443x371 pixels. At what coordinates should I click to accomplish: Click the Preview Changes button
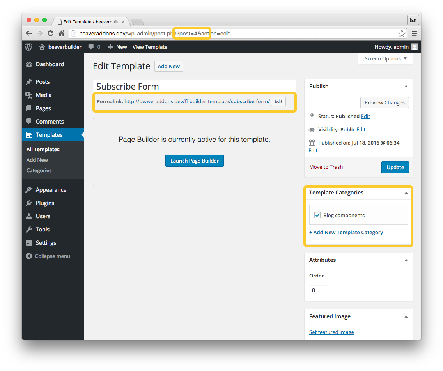click(x=385, y=102)
